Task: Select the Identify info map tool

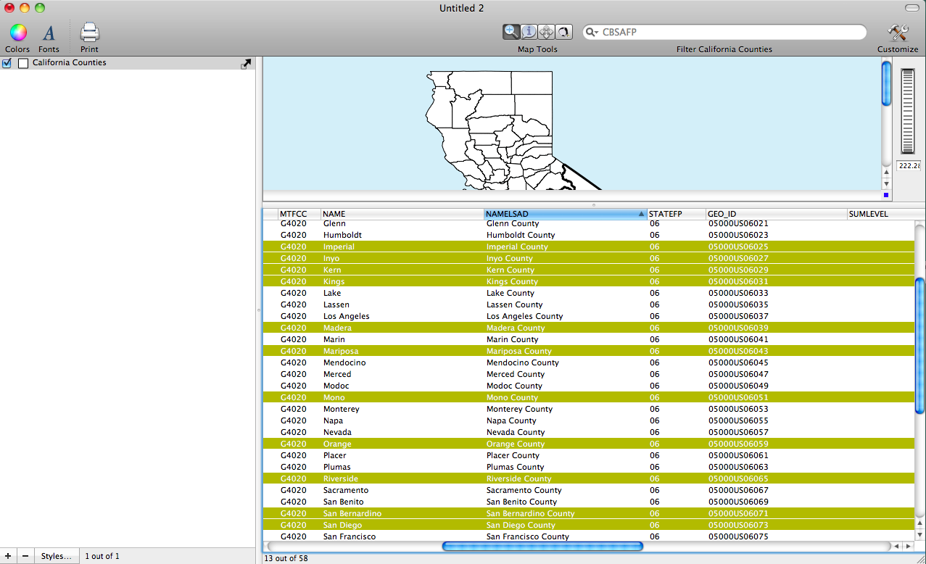Action: pyautogui.click(x=529, y=32)
